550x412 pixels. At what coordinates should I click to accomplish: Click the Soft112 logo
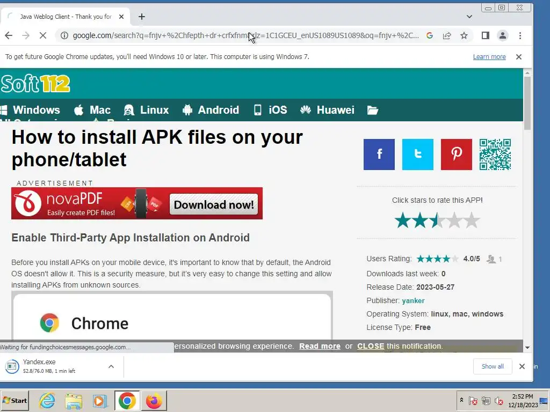click(35, 83)
